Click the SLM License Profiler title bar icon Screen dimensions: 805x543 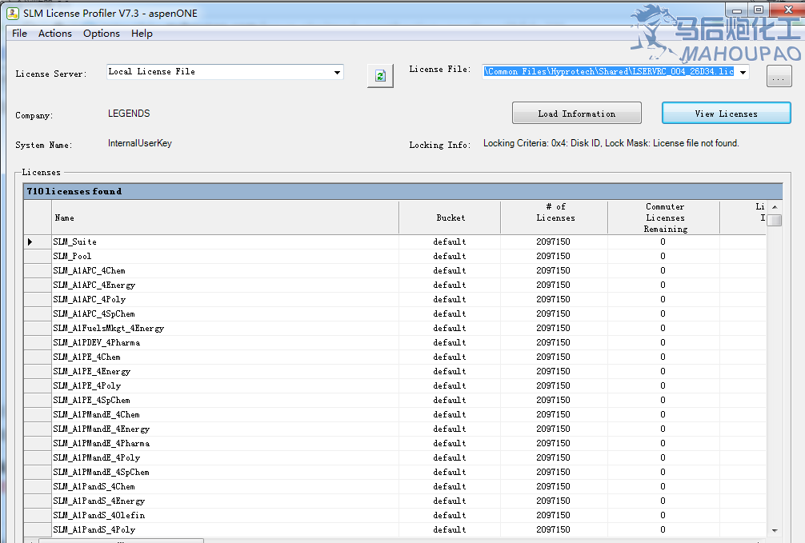point(12,14)
